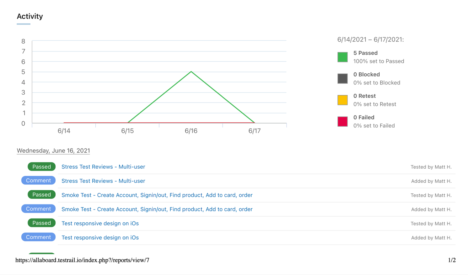
Task: Open Stress Test Reviews link in Passed row
Action: (x=103, y=167)
